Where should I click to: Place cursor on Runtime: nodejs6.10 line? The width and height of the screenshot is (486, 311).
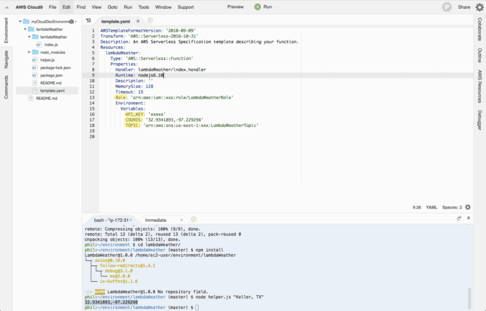(x=139, y=75)
